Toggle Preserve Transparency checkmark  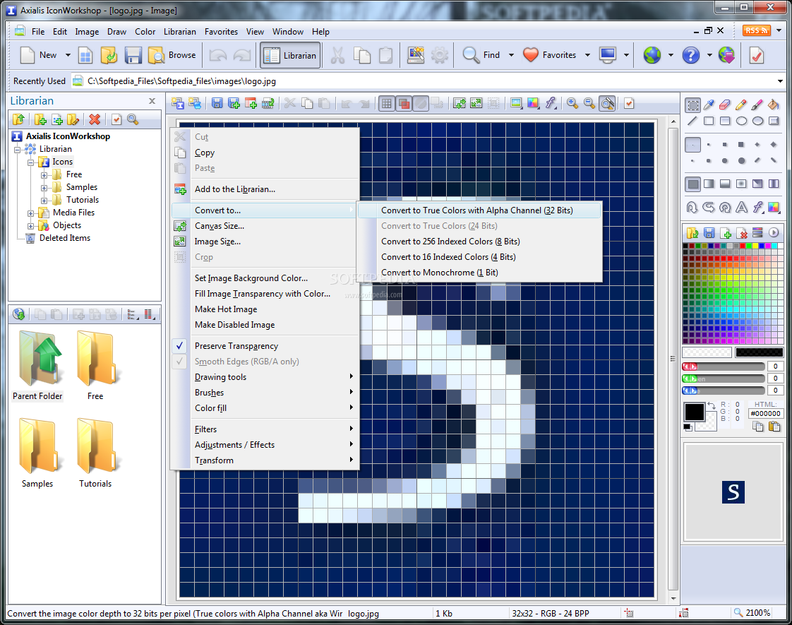179,346
